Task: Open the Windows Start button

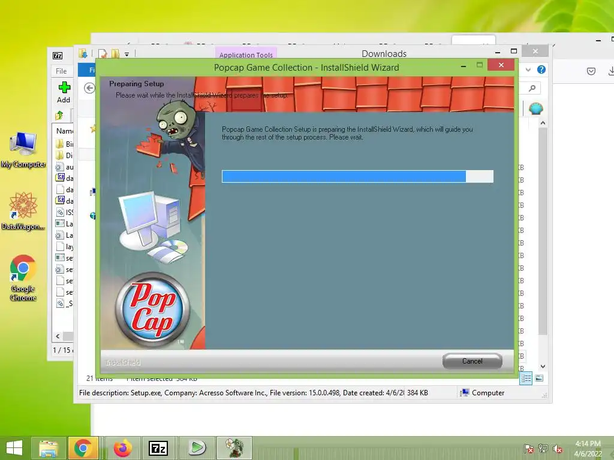Action: tap(14, 448)
